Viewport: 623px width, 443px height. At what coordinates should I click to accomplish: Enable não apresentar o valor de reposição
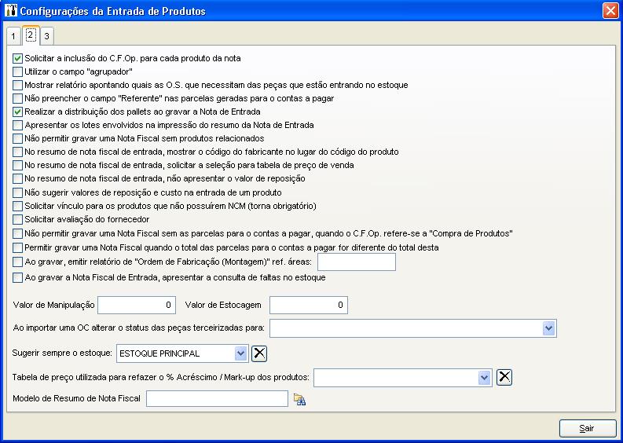click(x=17, y=179)
